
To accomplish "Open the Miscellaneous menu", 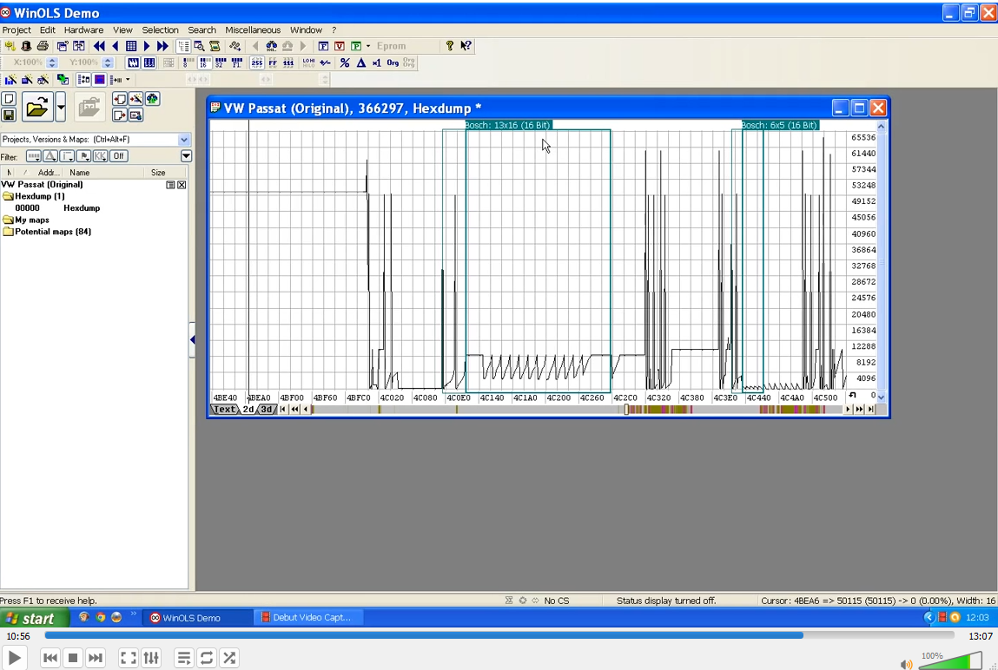I will point(253,30).
